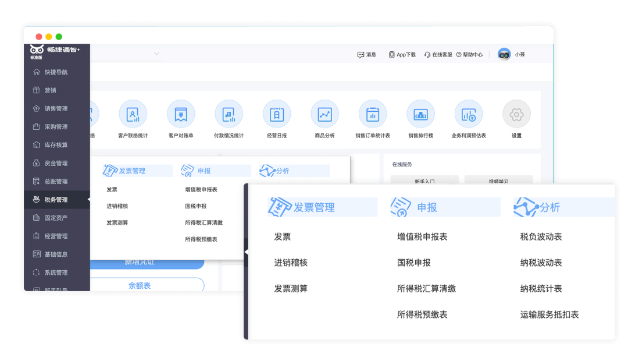Open the 经营日报 calendar icon

[277, 114]
